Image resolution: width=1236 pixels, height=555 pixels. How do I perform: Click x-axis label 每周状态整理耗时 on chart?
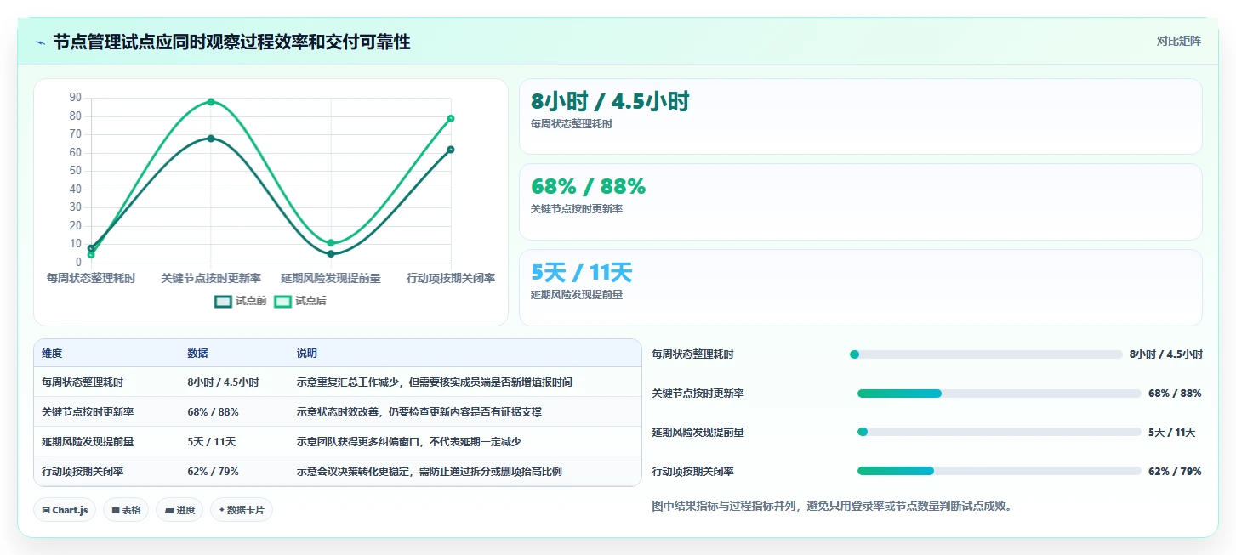tap(91, 278)
